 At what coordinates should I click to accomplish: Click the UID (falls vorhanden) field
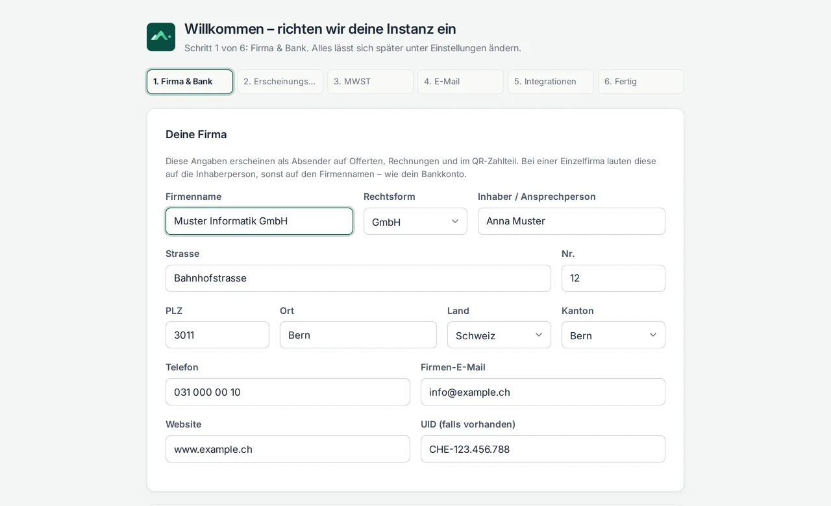pos(543,449)
